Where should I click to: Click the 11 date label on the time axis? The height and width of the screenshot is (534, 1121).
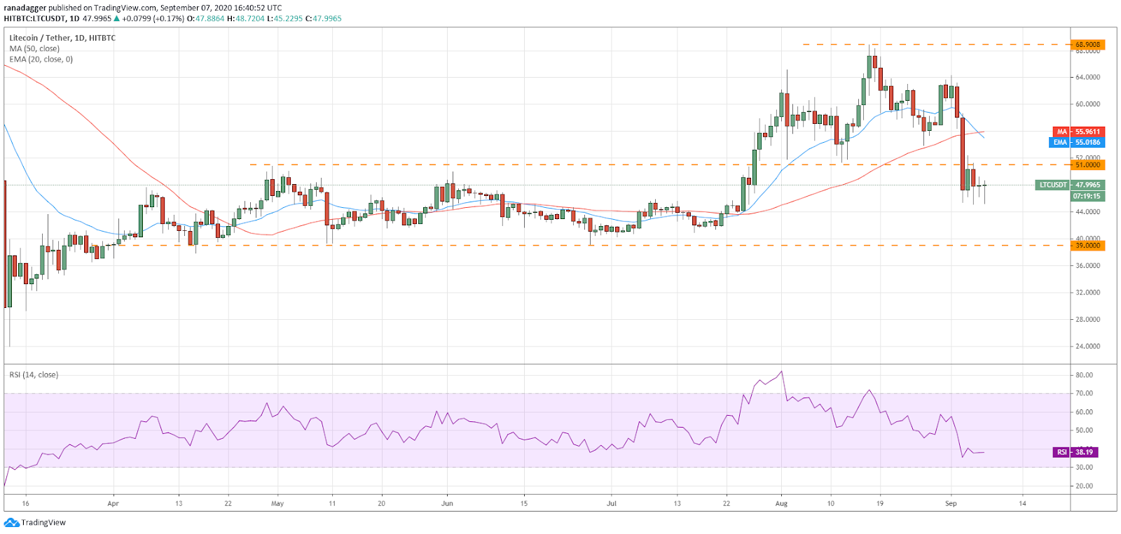click(332, 504)
